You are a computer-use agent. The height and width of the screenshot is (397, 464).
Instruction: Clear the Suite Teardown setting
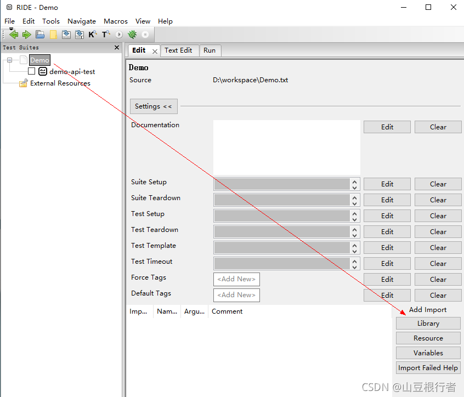tap(438, 200)
